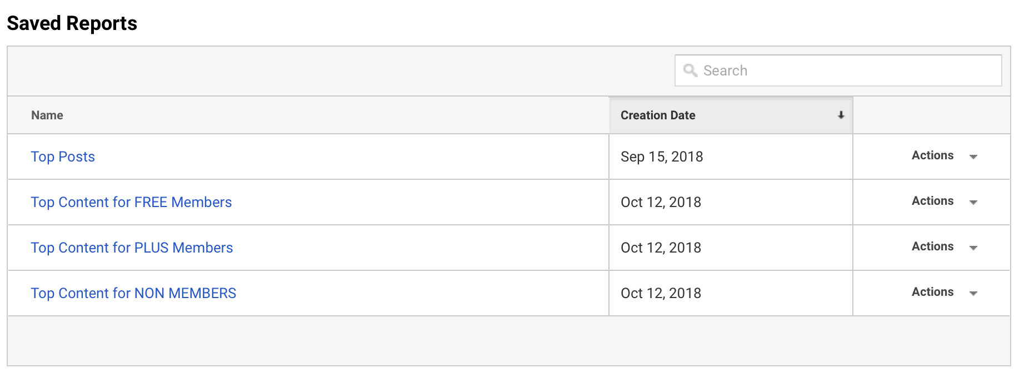
Task: Toggle the sort arrow in Creation Date
Action: pos(841,115)
